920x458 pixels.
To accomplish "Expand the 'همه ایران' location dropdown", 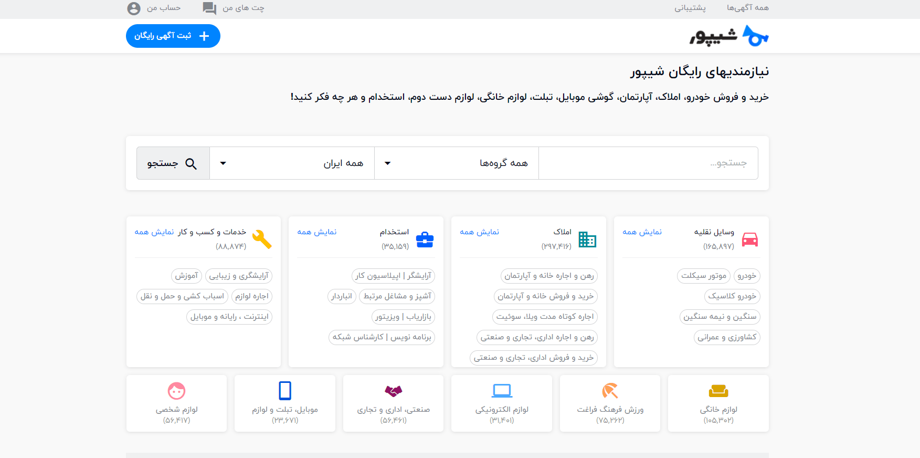I will (x=292, y=163).
